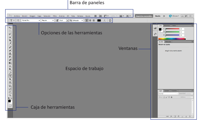Select the Rectangular Marquee tool
Viewport: 202px width, 120px height.
pyautogui.click(x=10, y=31)
